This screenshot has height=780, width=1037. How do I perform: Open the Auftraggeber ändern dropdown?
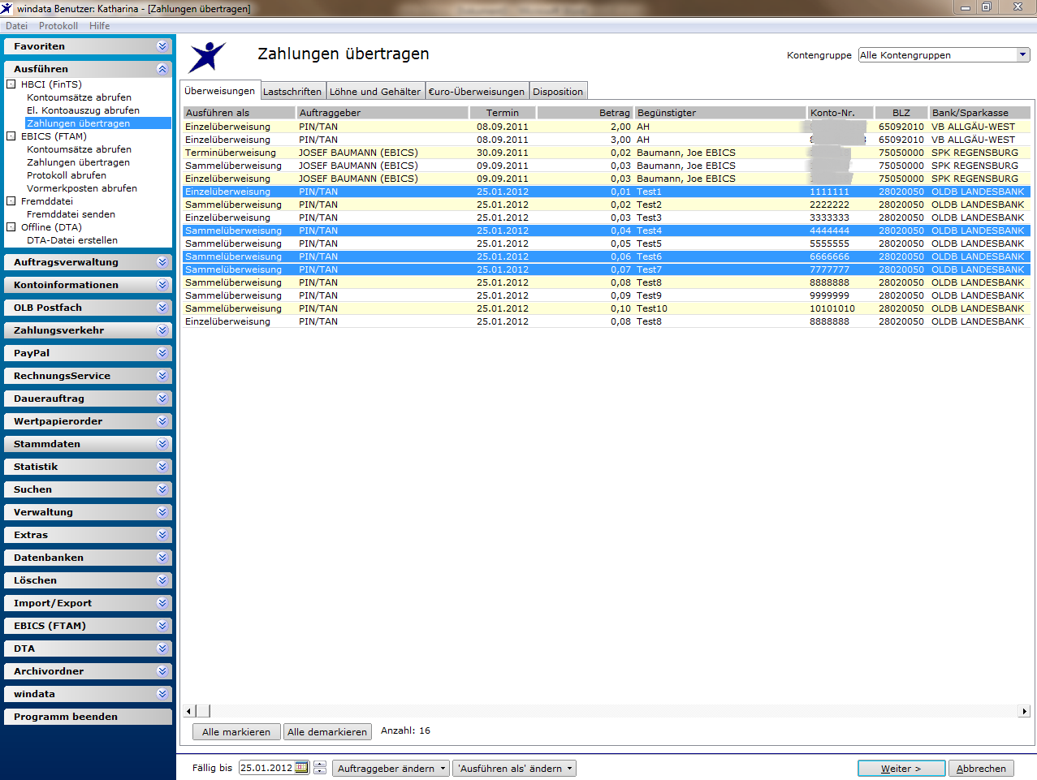[391, 769]
